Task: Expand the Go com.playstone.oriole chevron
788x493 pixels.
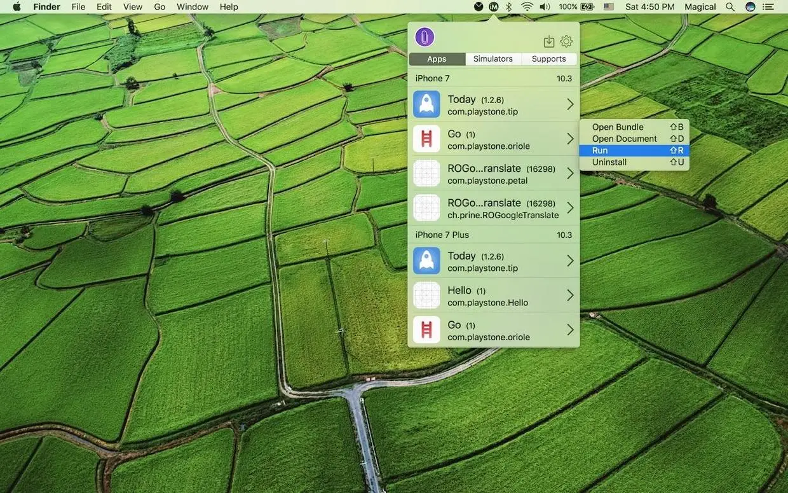Action: coord(570,139)
